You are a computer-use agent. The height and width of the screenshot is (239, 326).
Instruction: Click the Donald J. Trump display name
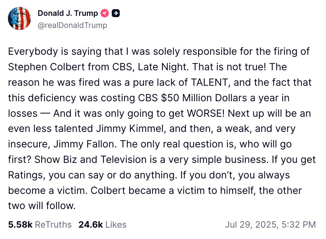tap(68, 13)
